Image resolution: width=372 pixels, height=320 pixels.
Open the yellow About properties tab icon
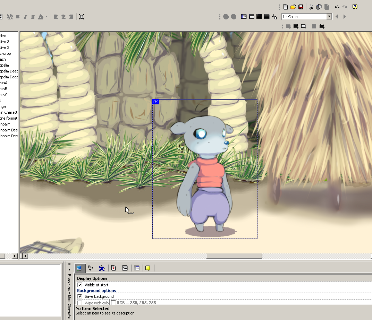148,268
